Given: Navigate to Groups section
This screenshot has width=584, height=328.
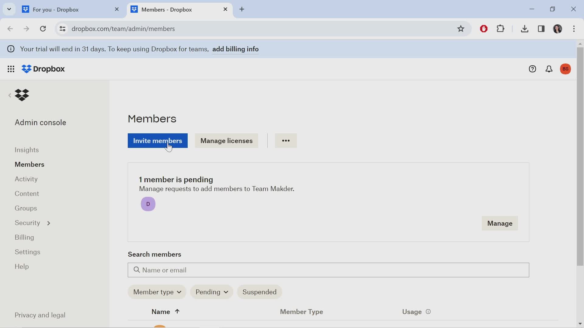Looking at the screenshot, I should coord(25,208).
